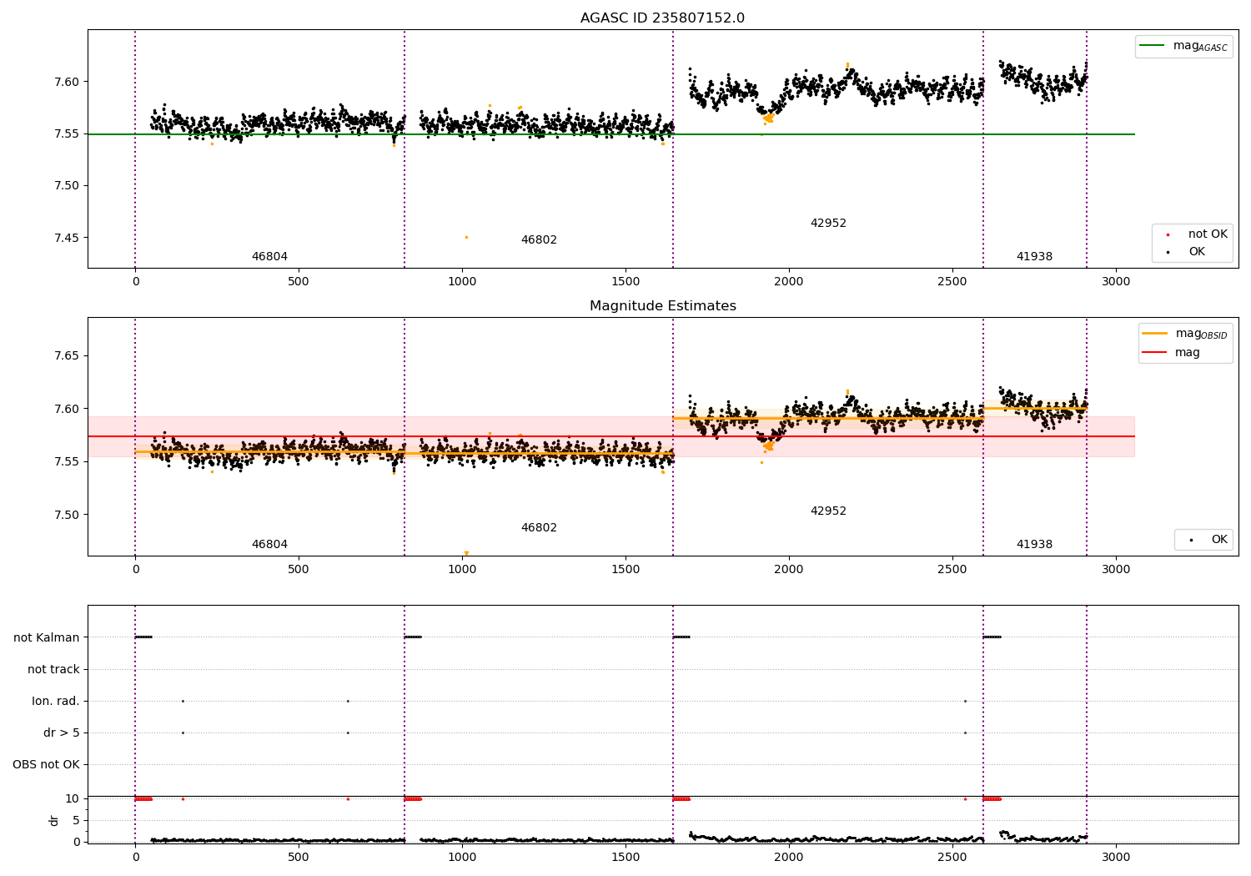Select the mag AGASC legend entry in top plot

click(x=1183, y=46)
